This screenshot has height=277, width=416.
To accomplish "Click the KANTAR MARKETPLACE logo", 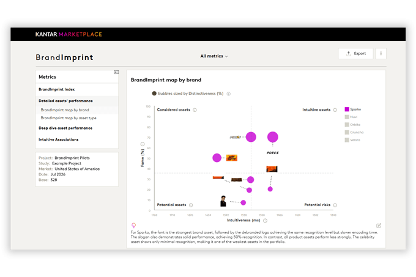I will (69, 34).
